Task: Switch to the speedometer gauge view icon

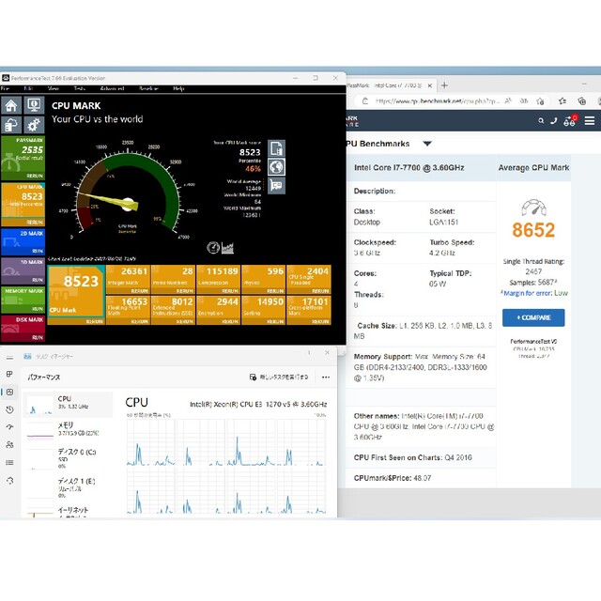Action: 213,248
